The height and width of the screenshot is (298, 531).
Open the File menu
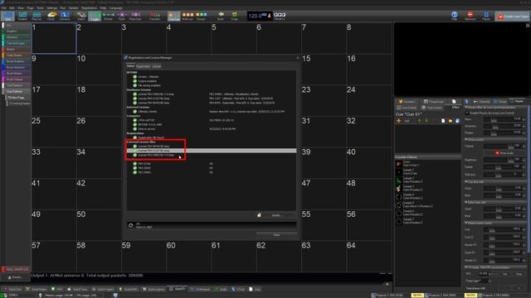(4, 7)
